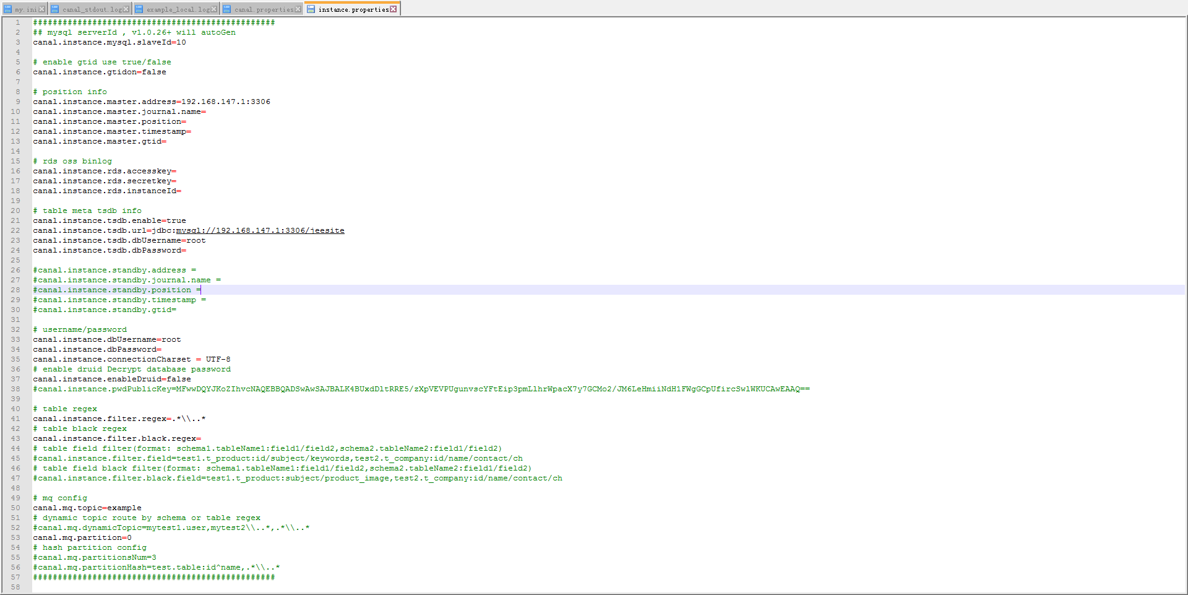1188x595 pixels.
Task: Click canal.instance.tsdb.dbUsername=root line
Action: (119, 240)
